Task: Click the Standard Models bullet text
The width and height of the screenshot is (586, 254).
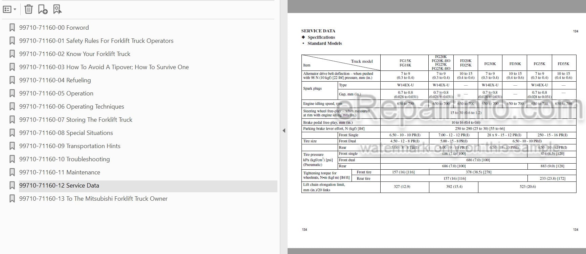Action: point(324,44)
